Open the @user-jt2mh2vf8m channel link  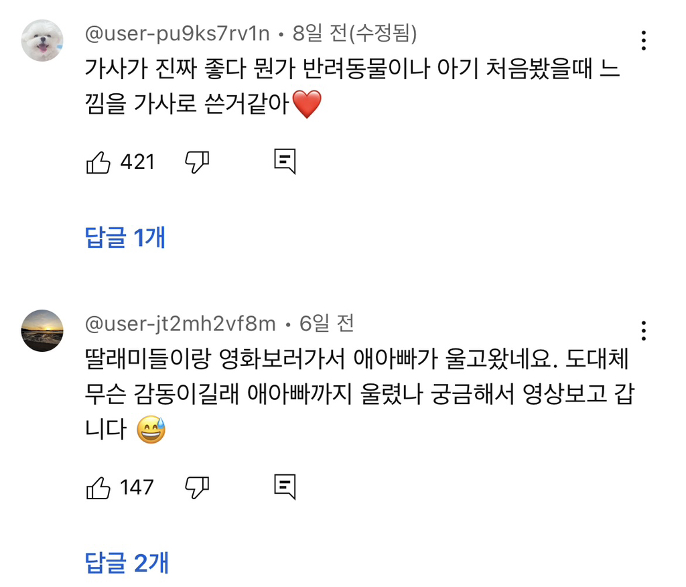[180, 324]
